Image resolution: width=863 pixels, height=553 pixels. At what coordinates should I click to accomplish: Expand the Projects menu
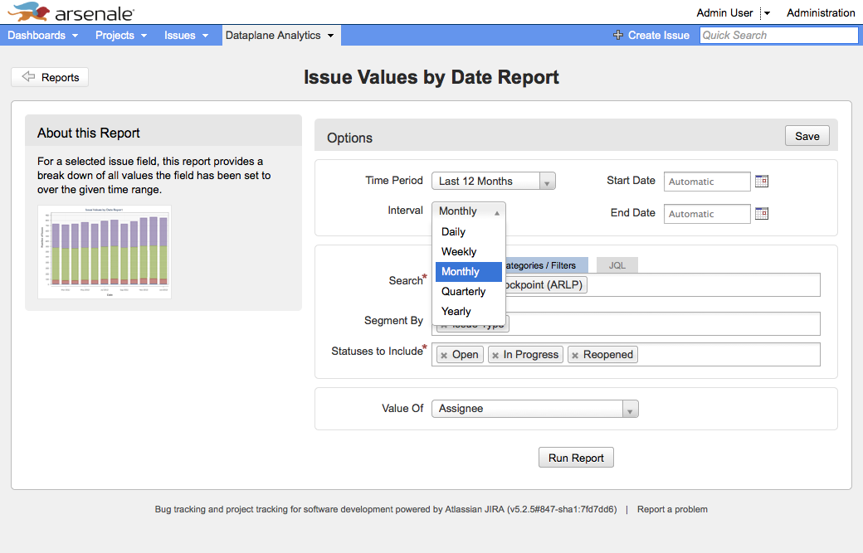pyautogui.click(x=121, y=35)
